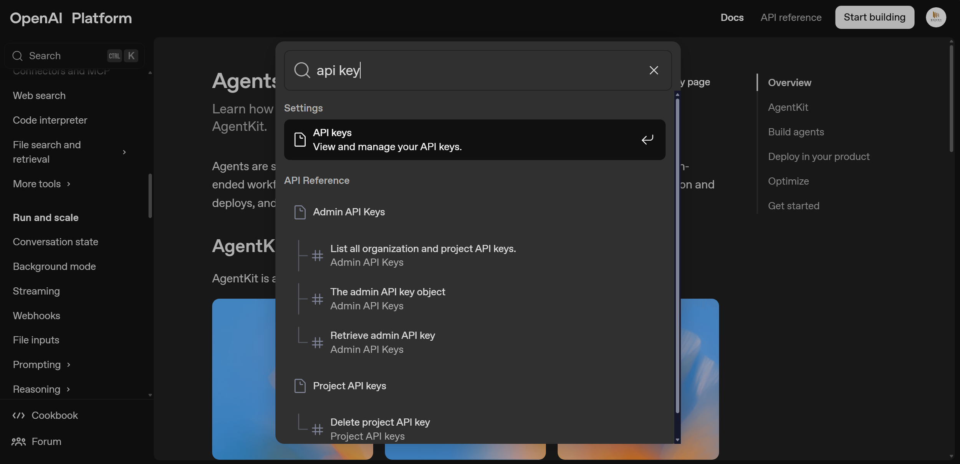Click magnifier icon in sidebar Search box
The width and height of the screenshot is (960, 464).
coord(17,56)
